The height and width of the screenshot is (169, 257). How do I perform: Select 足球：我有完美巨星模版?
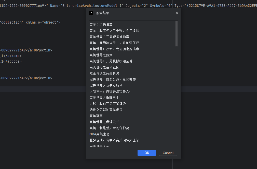(x=107, y=103)
